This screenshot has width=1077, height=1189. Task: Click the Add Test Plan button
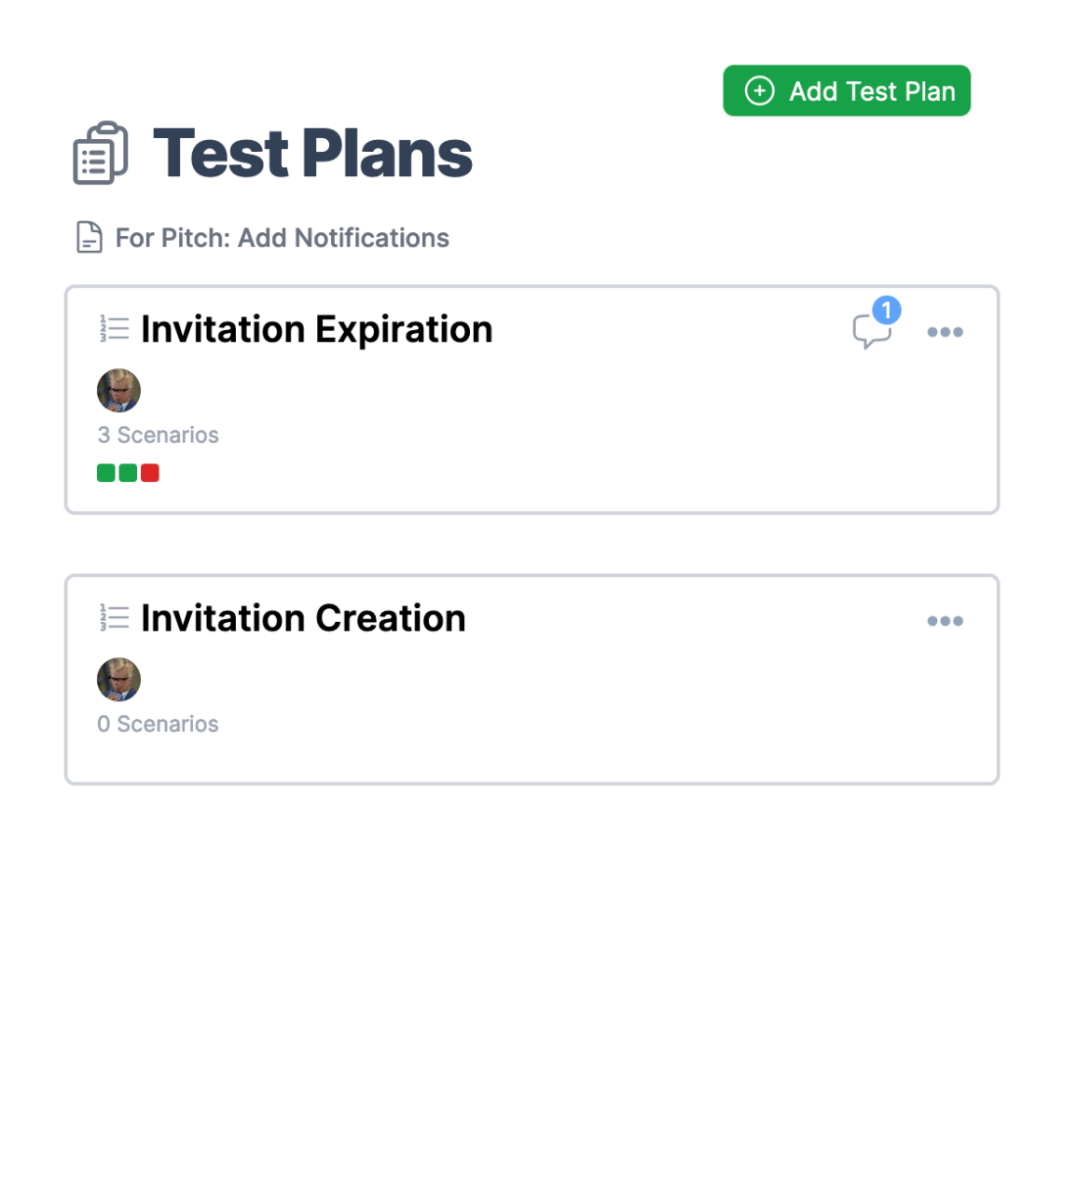[x=846, y=91]
